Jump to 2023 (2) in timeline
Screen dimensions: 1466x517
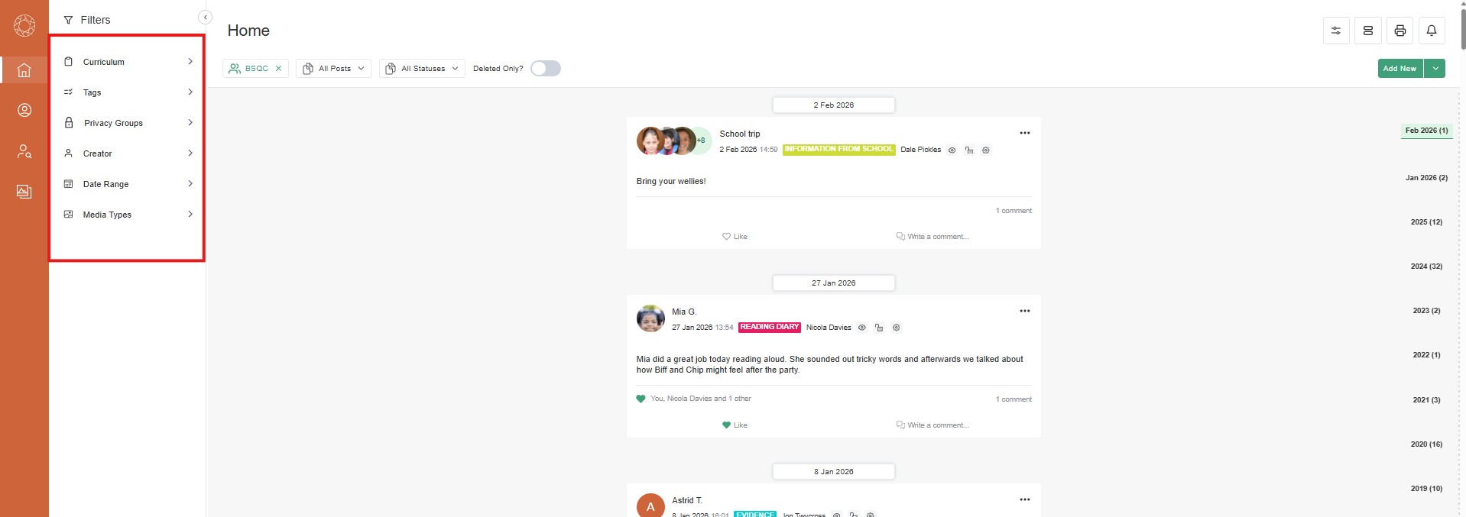1426,311
